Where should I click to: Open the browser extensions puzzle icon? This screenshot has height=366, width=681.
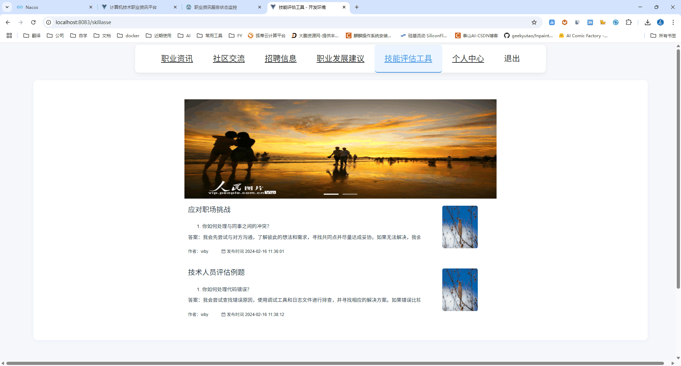tap(629, 22)
